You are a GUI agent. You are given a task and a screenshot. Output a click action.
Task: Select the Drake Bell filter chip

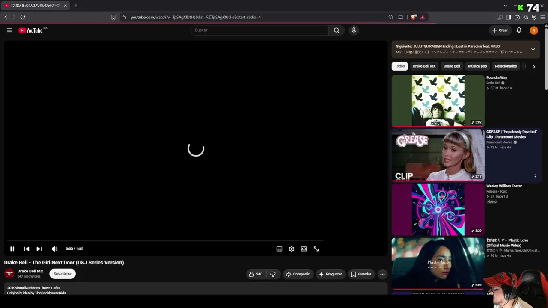pyautogui.click(x=452, y=66)
